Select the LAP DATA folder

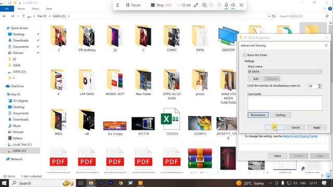pos(87,82)
